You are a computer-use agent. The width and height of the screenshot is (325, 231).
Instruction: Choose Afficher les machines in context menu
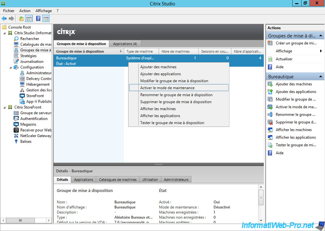(x=179, y=109)
